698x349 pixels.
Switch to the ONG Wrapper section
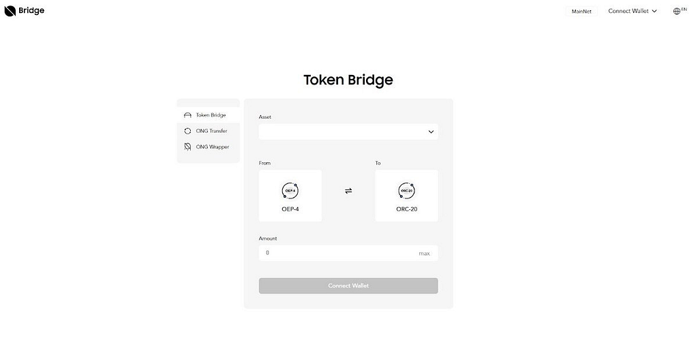tap(212, 147)
